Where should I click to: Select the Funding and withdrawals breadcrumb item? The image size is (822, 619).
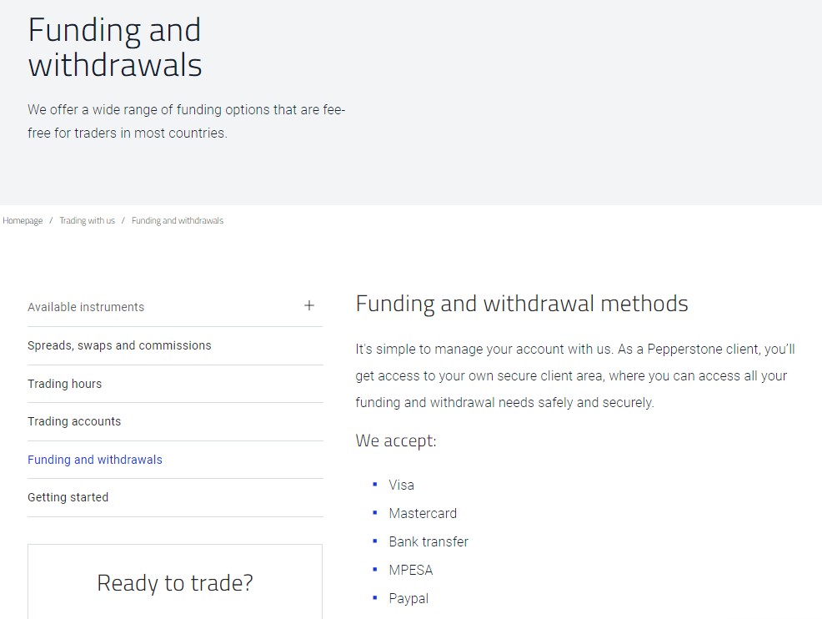click(178, 221)
